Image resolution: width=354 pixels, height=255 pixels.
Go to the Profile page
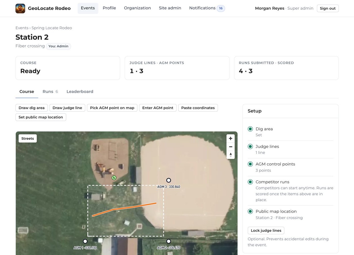[x=109, y=8]
